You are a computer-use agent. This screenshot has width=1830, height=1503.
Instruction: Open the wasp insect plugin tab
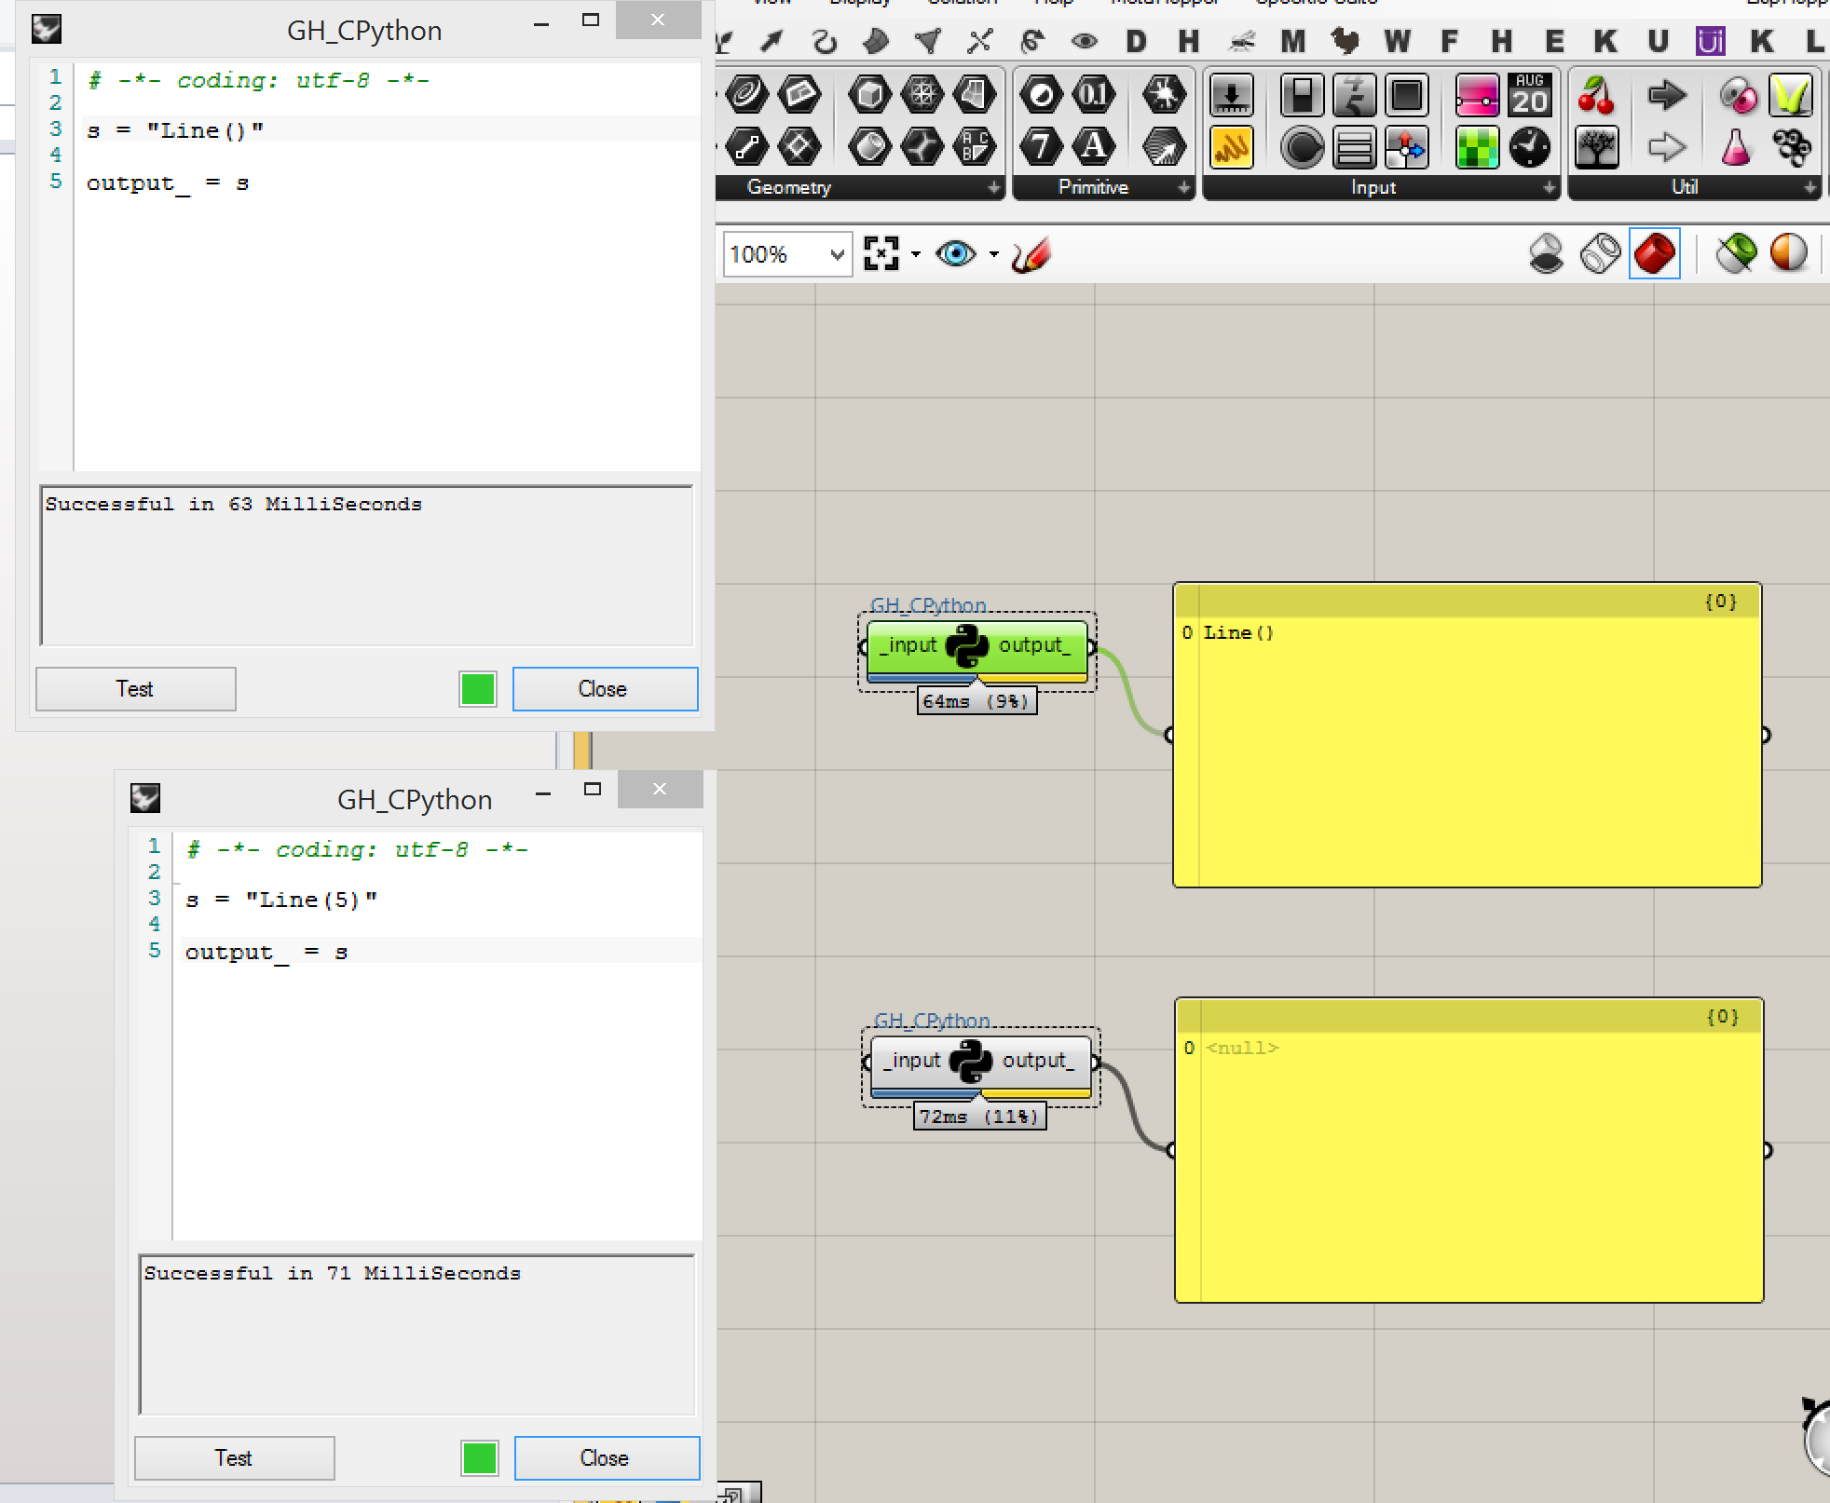click(1241, 41)
